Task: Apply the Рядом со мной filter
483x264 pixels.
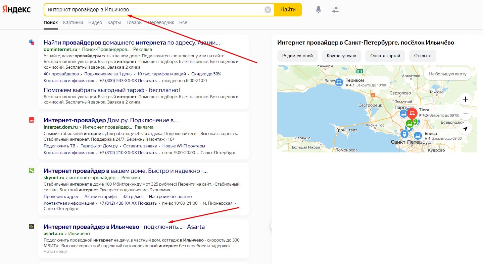Action: [x=297, y=56]
